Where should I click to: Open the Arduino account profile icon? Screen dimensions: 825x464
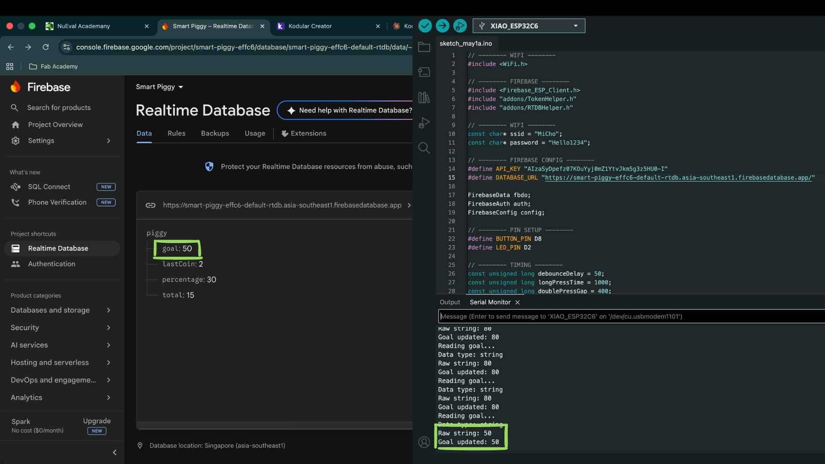click(424, 442)
